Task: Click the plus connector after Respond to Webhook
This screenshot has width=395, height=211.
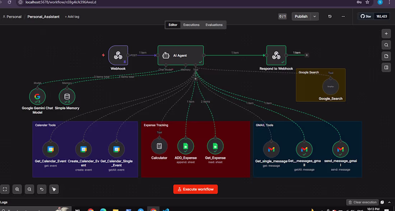Action: pos(307,55)
